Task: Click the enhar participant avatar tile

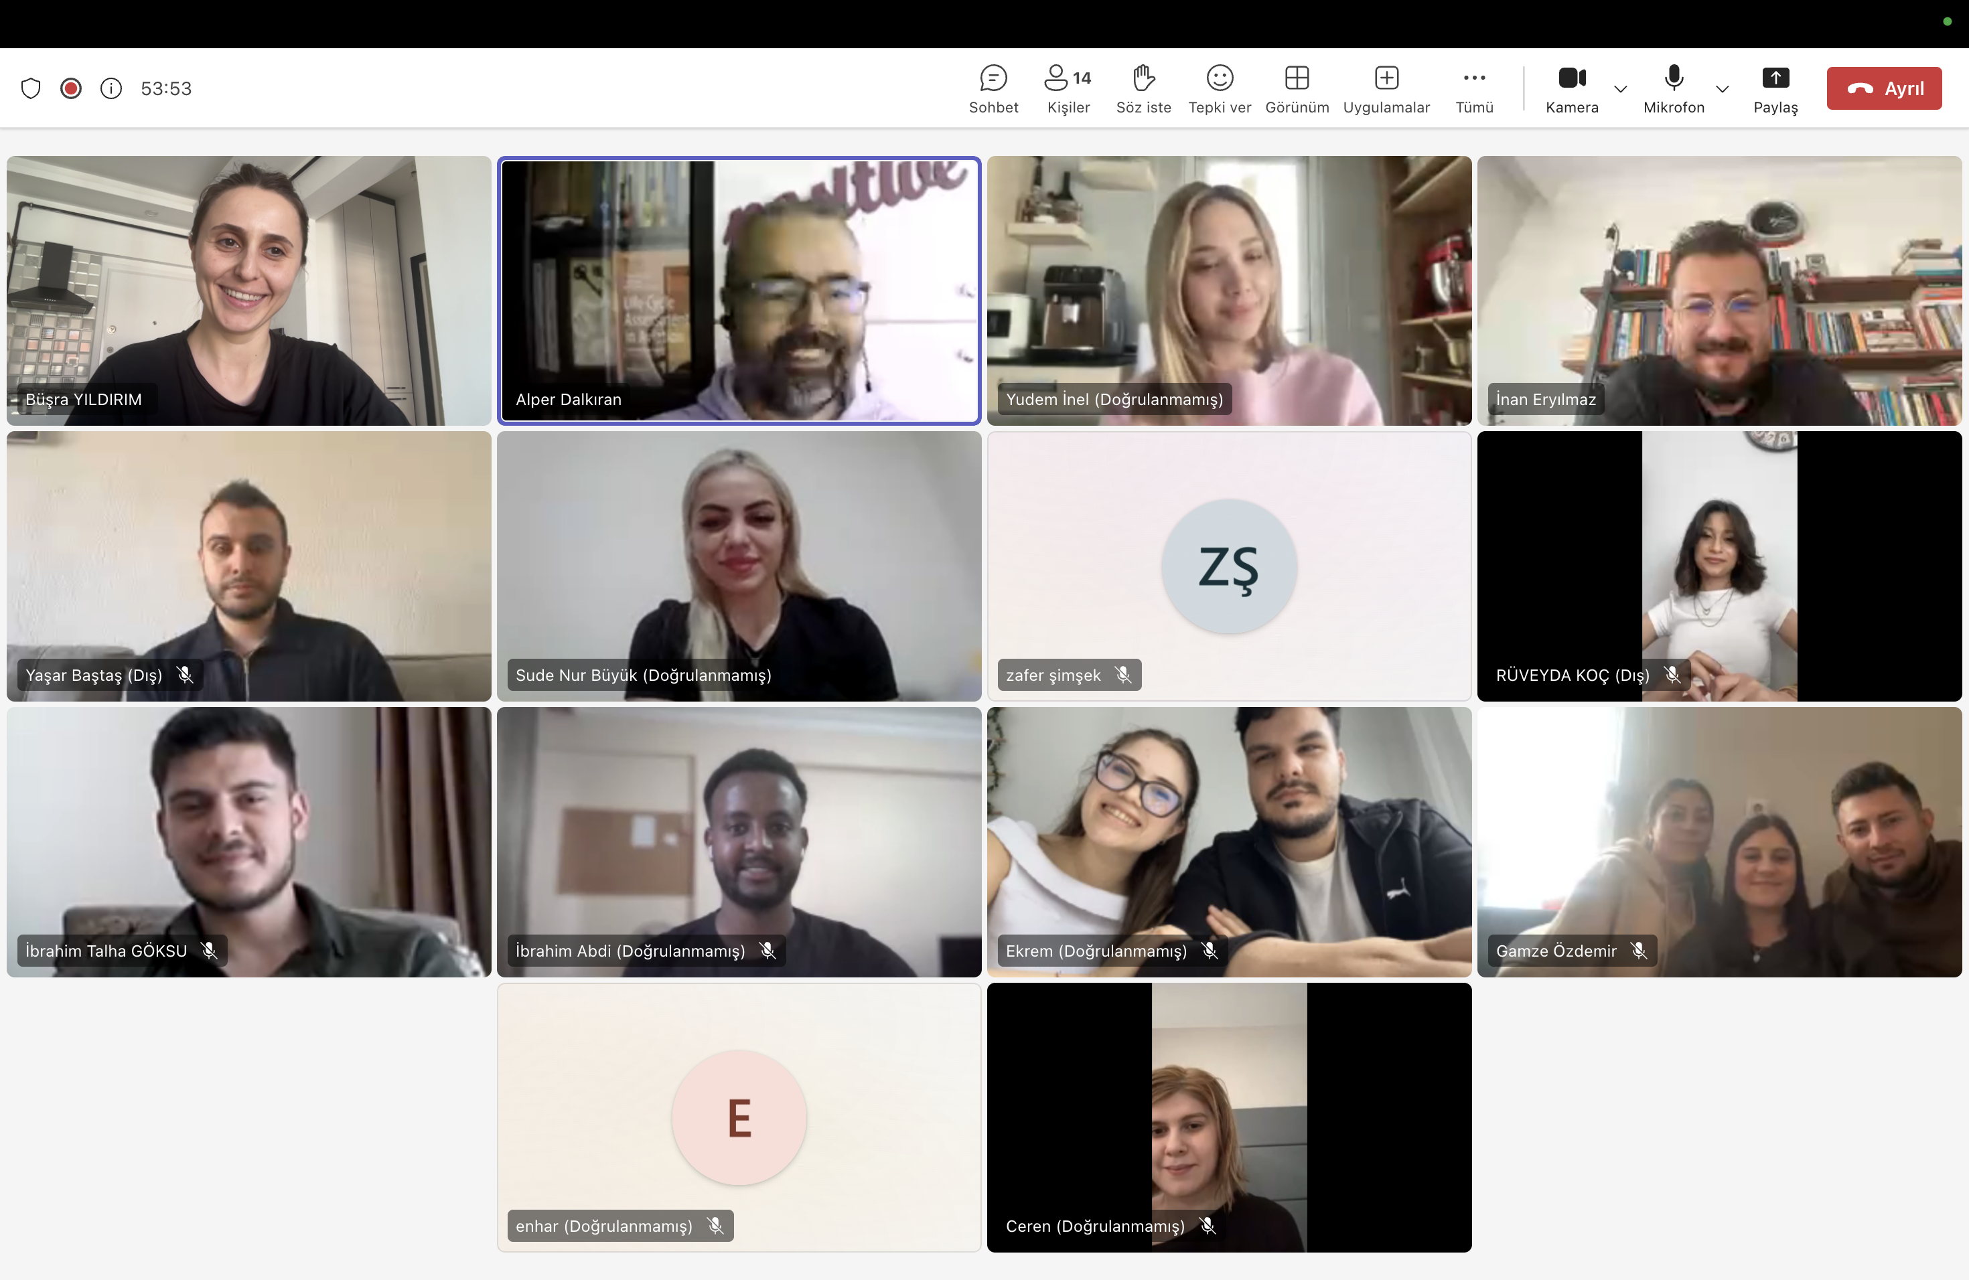Action: tap(738, 1117)
